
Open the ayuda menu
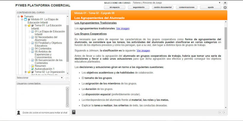coord(211,7)
